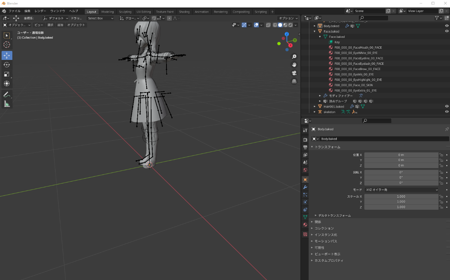Select the 3D Cursor tool
The image size is (450, 280).
click(7, 45)
